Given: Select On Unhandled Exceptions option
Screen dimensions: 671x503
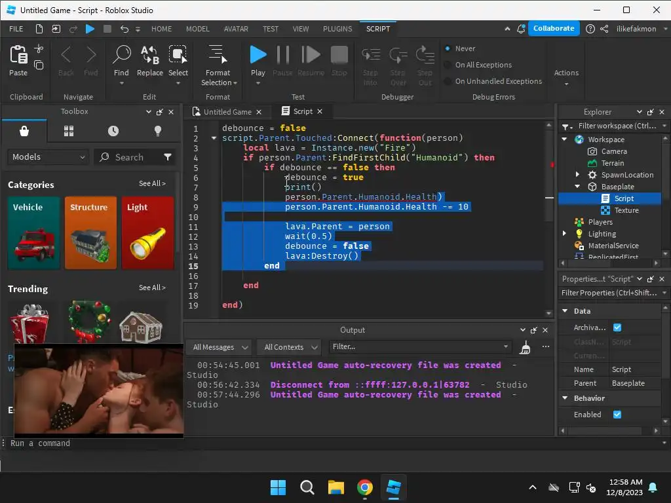Looking at the screenshot, I should (448, 81).
